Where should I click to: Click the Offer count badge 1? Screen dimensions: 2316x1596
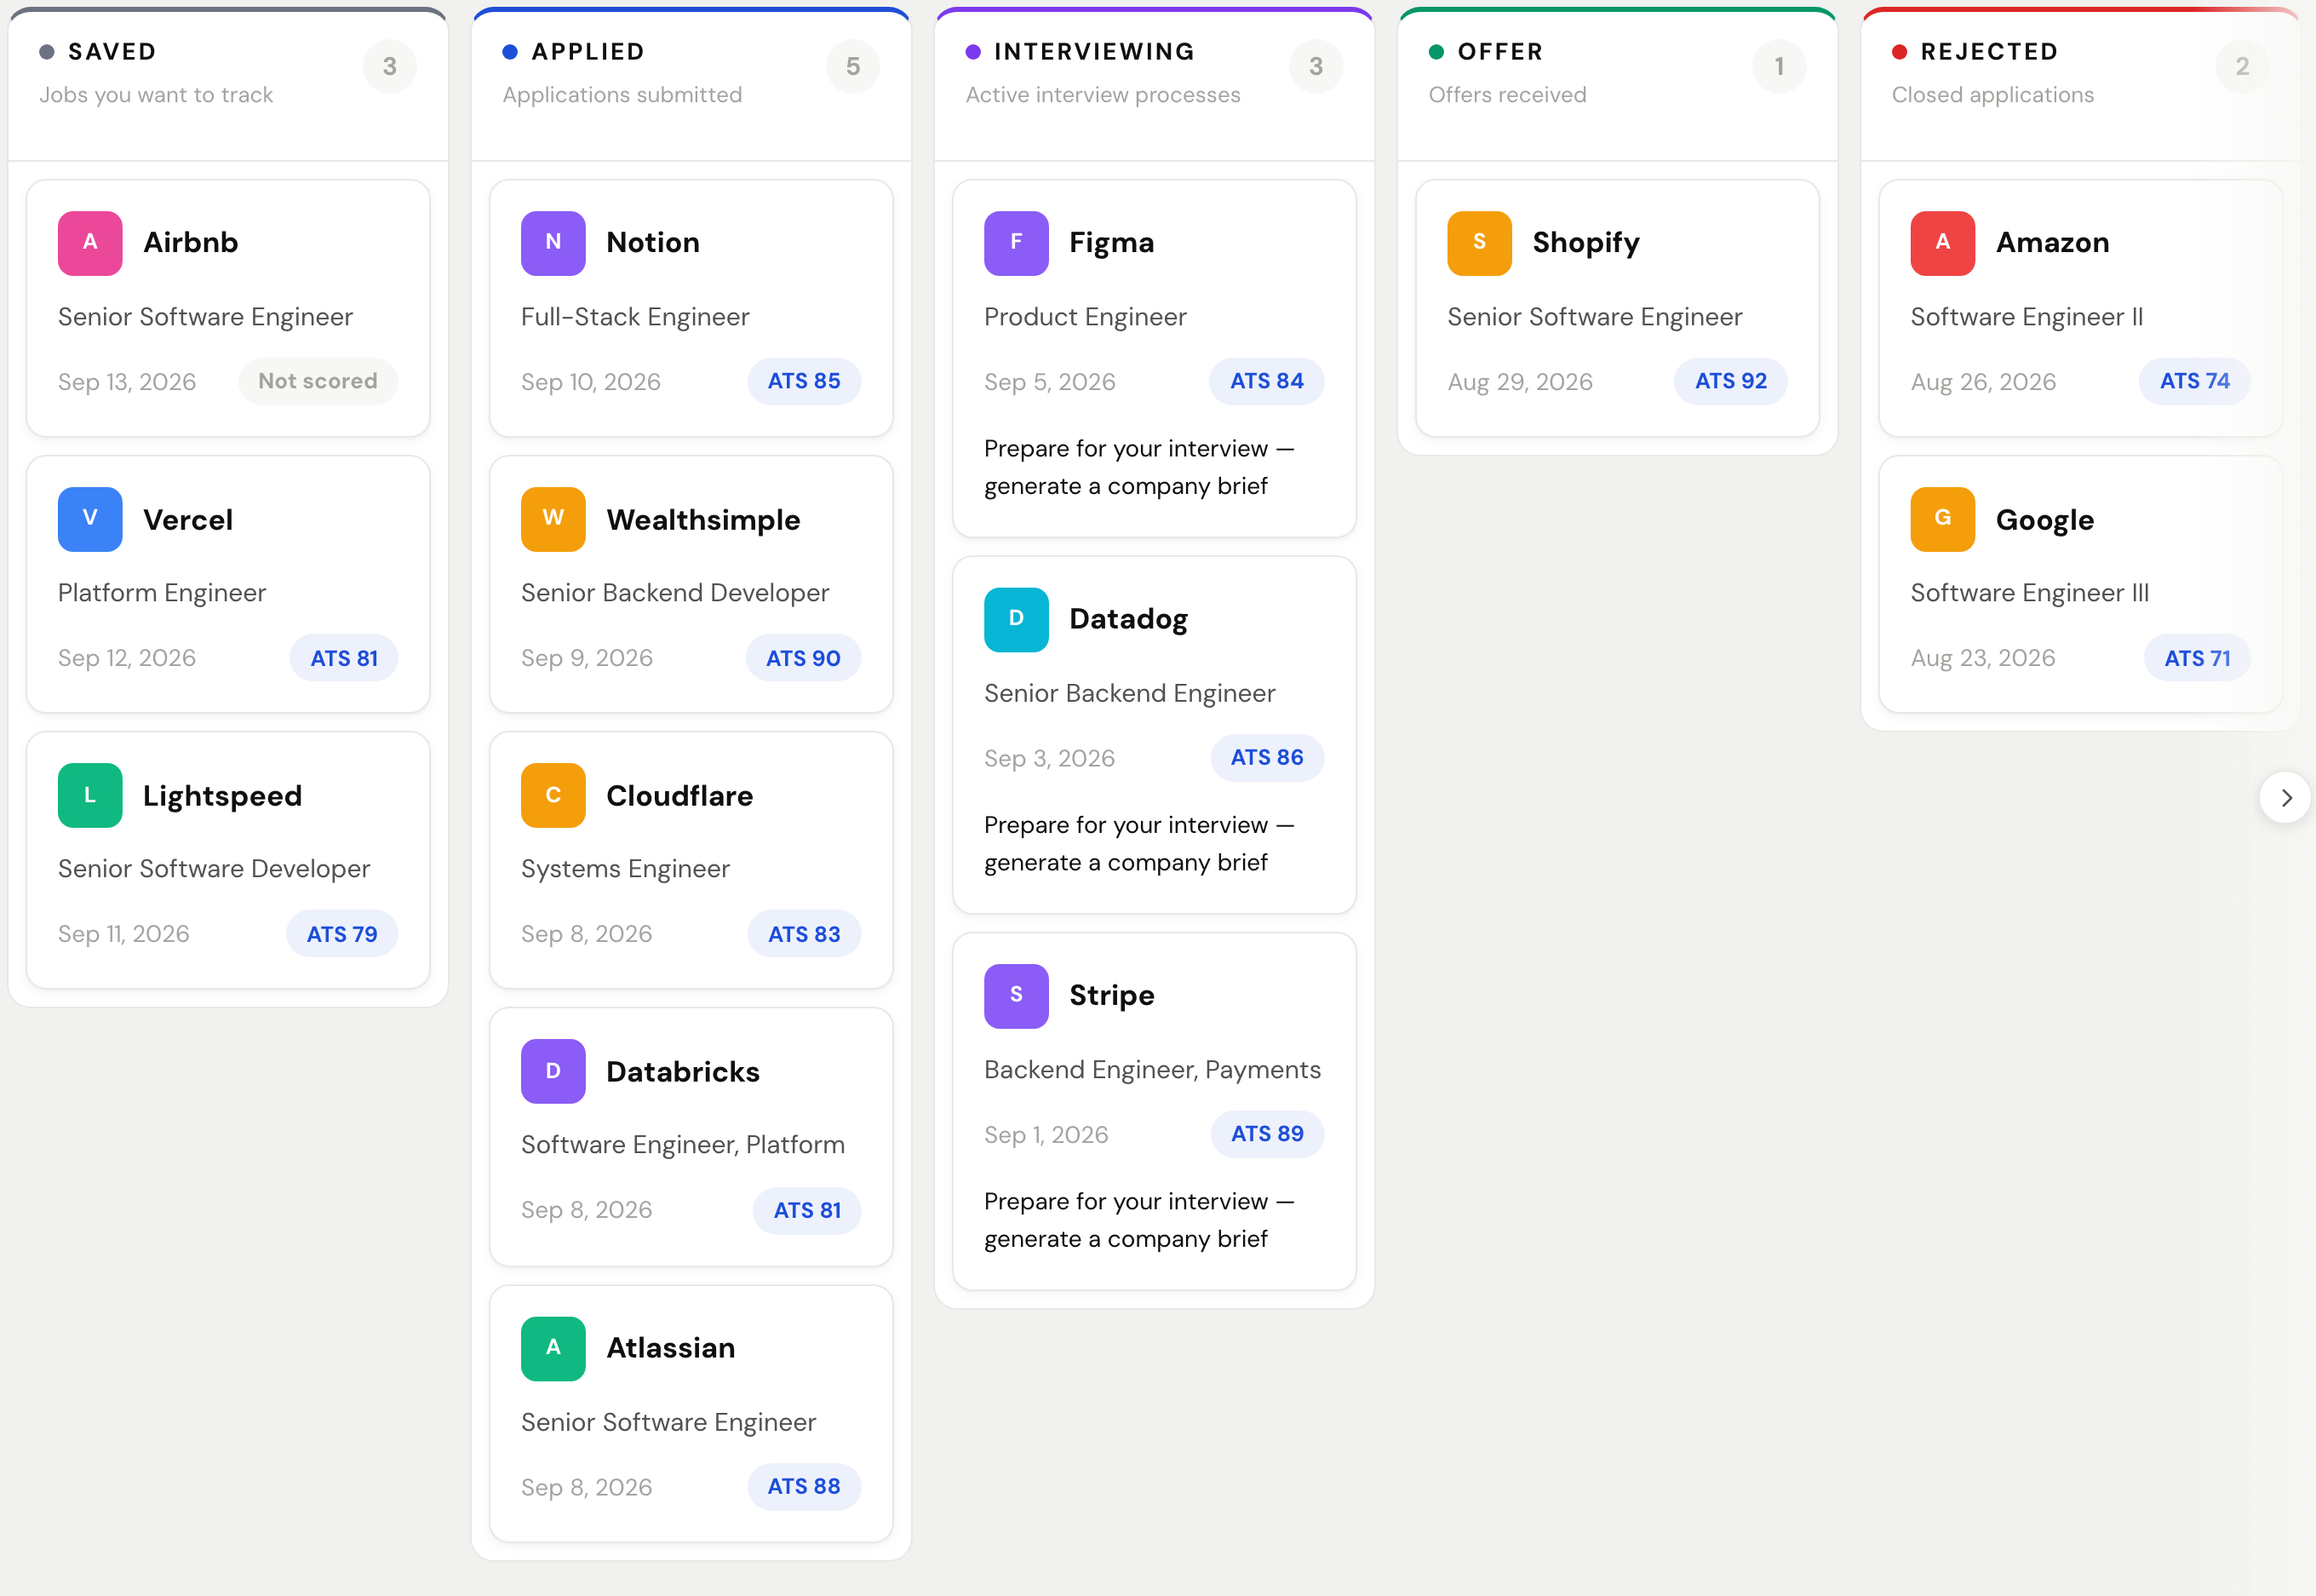(1780, 67)
